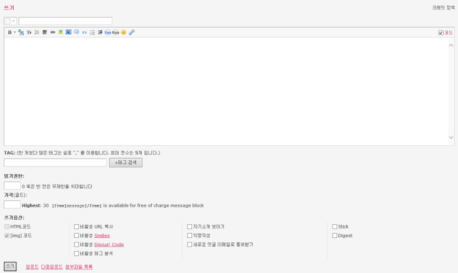Open the font face tool
This screenshot has width=458, height=273.
tap(21, 33)
